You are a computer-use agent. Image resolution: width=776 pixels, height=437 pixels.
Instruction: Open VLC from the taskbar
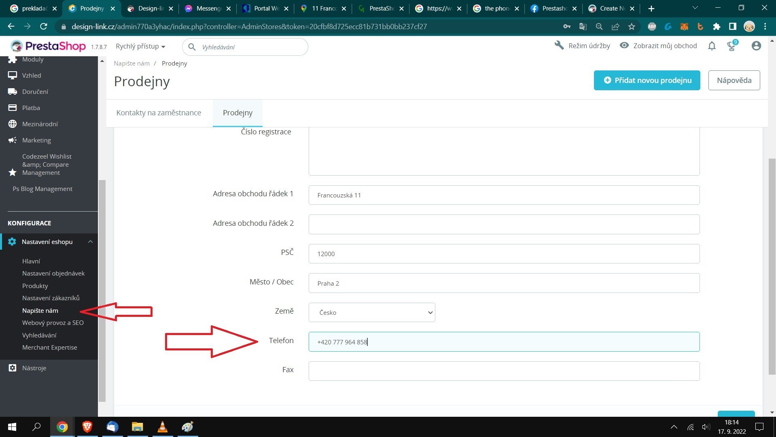pos(162,426)
